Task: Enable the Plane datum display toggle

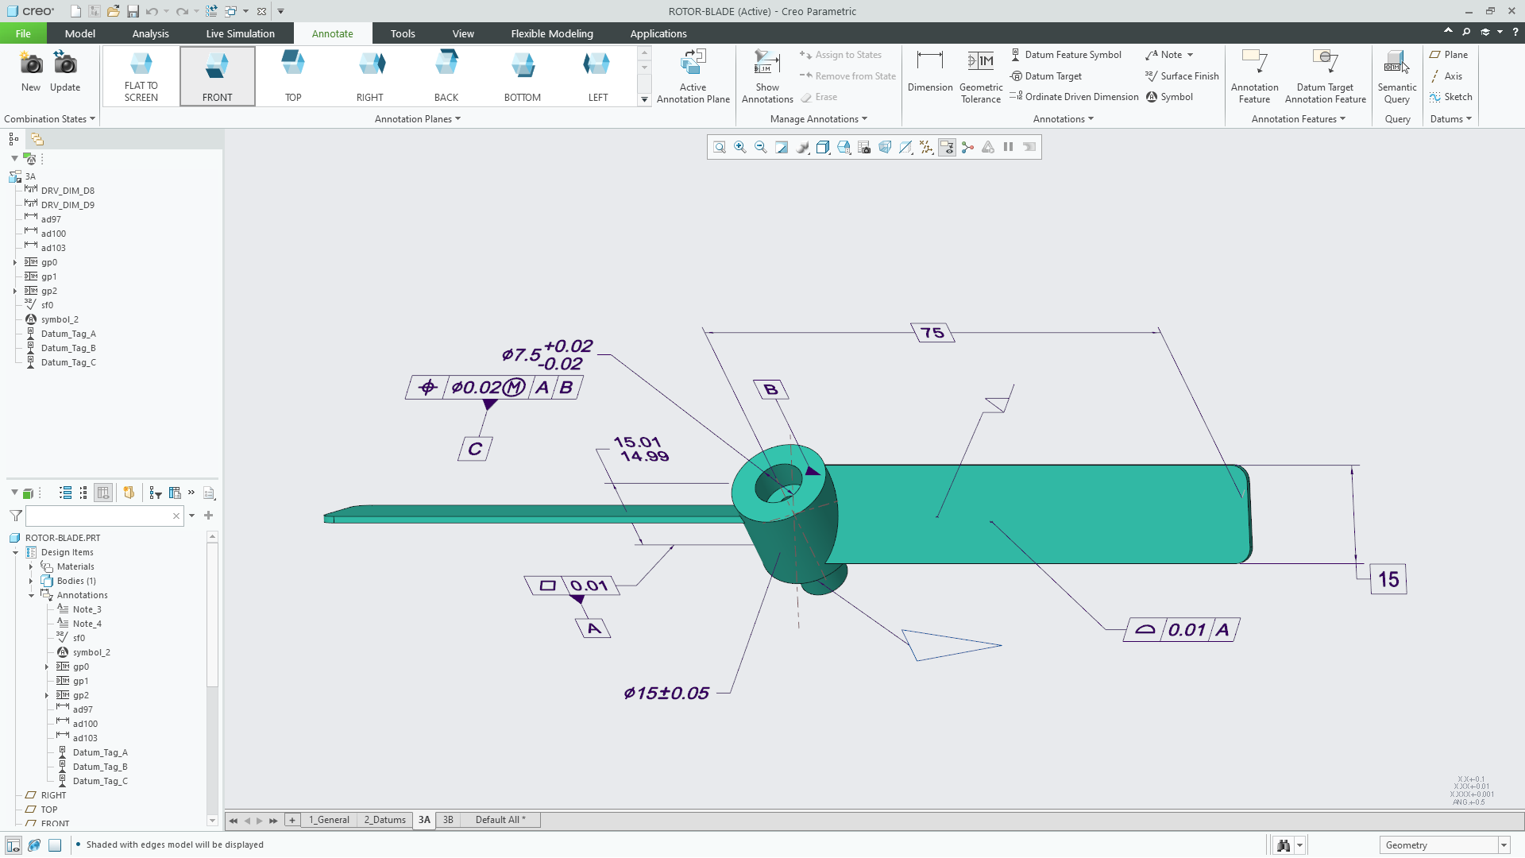Action: [x=1449, y=54]
